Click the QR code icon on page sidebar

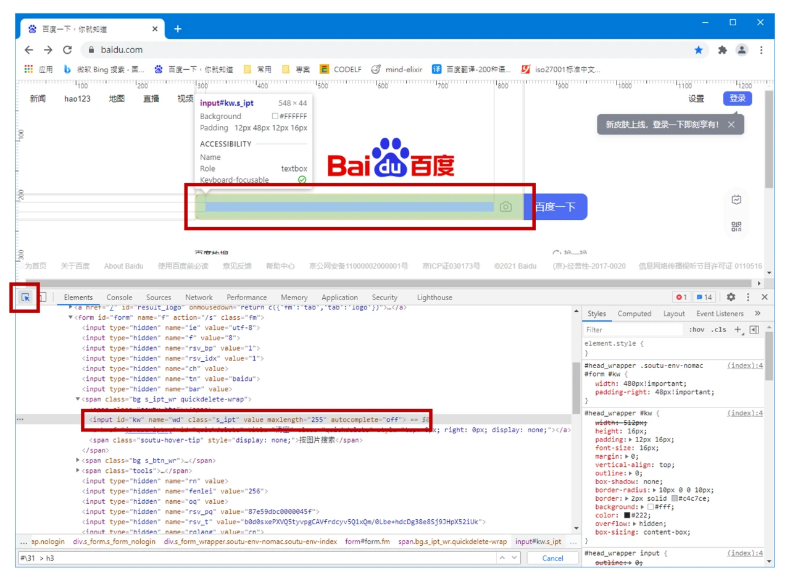click(x=736, y=227)
